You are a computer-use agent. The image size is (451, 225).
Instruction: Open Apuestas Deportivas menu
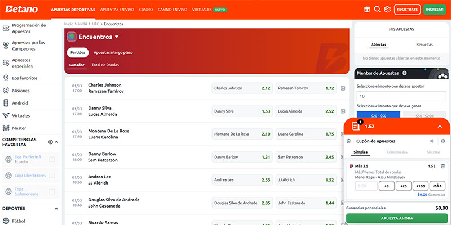[x=73, y=10]
